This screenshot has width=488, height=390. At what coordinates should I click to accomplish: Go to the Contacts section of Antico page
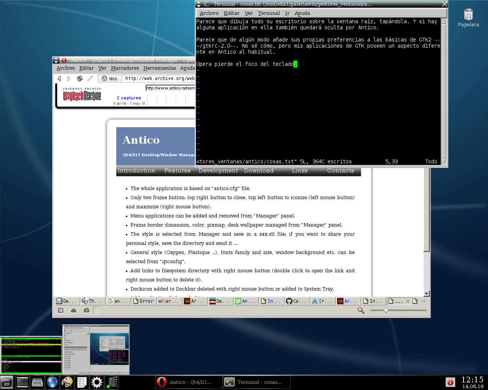point(340,171)
